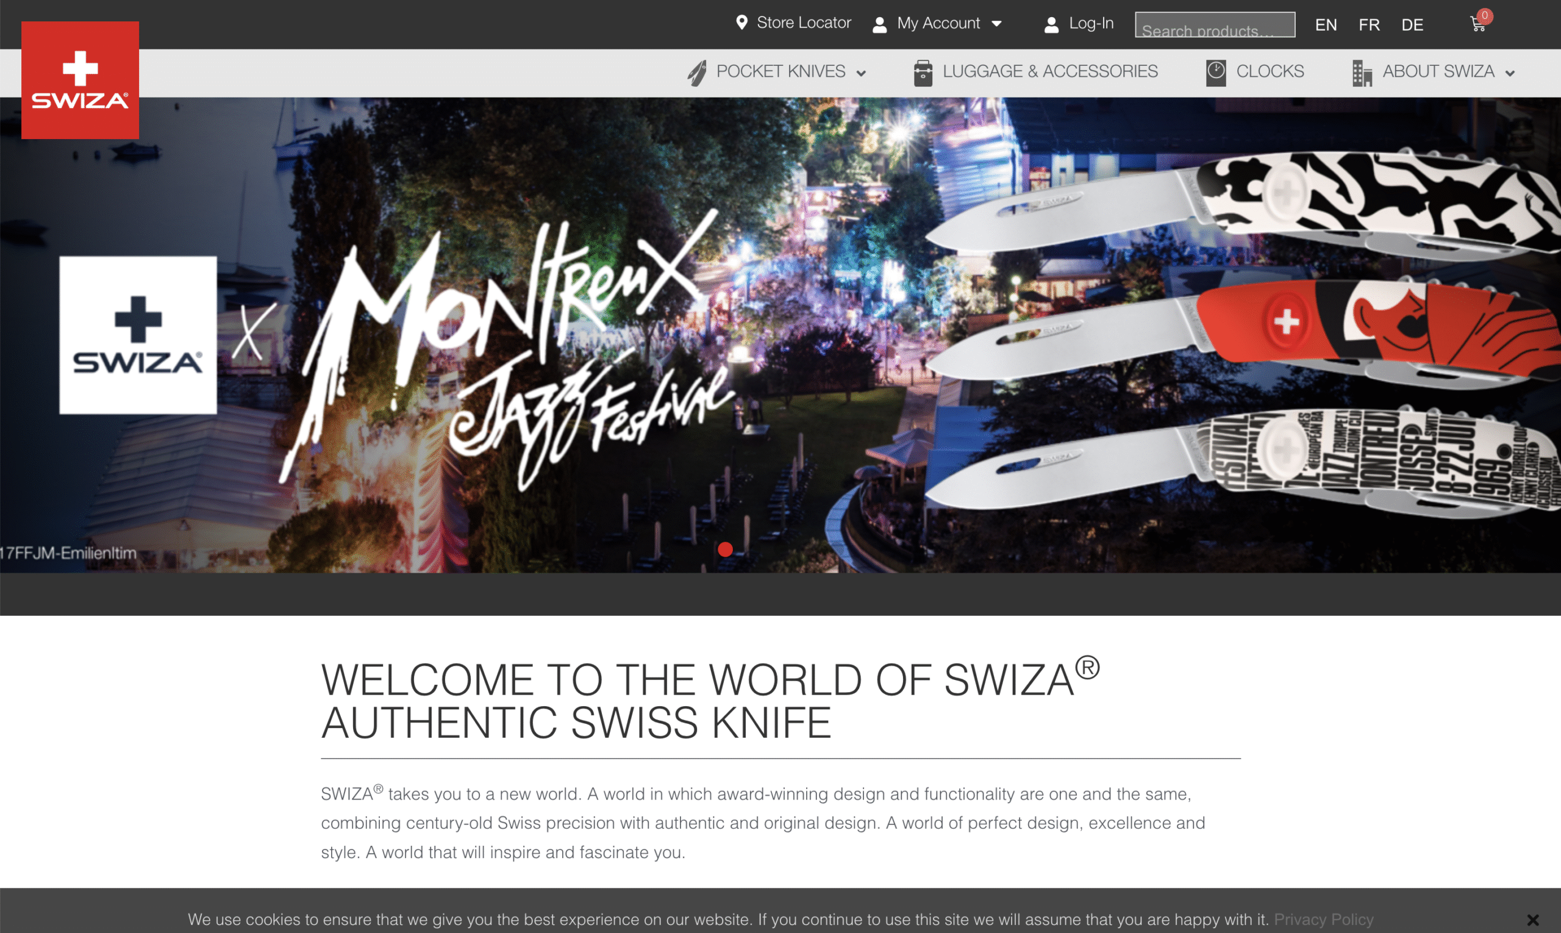Expand the About Swiza chevron
Screen dimensions: 1561x933
pyautogui.click(x=1510, y=74)
